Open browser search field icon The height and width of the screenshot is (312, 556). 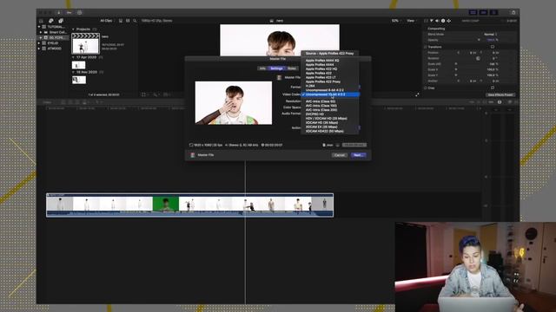pyautogui.click(x=135, y=21)
